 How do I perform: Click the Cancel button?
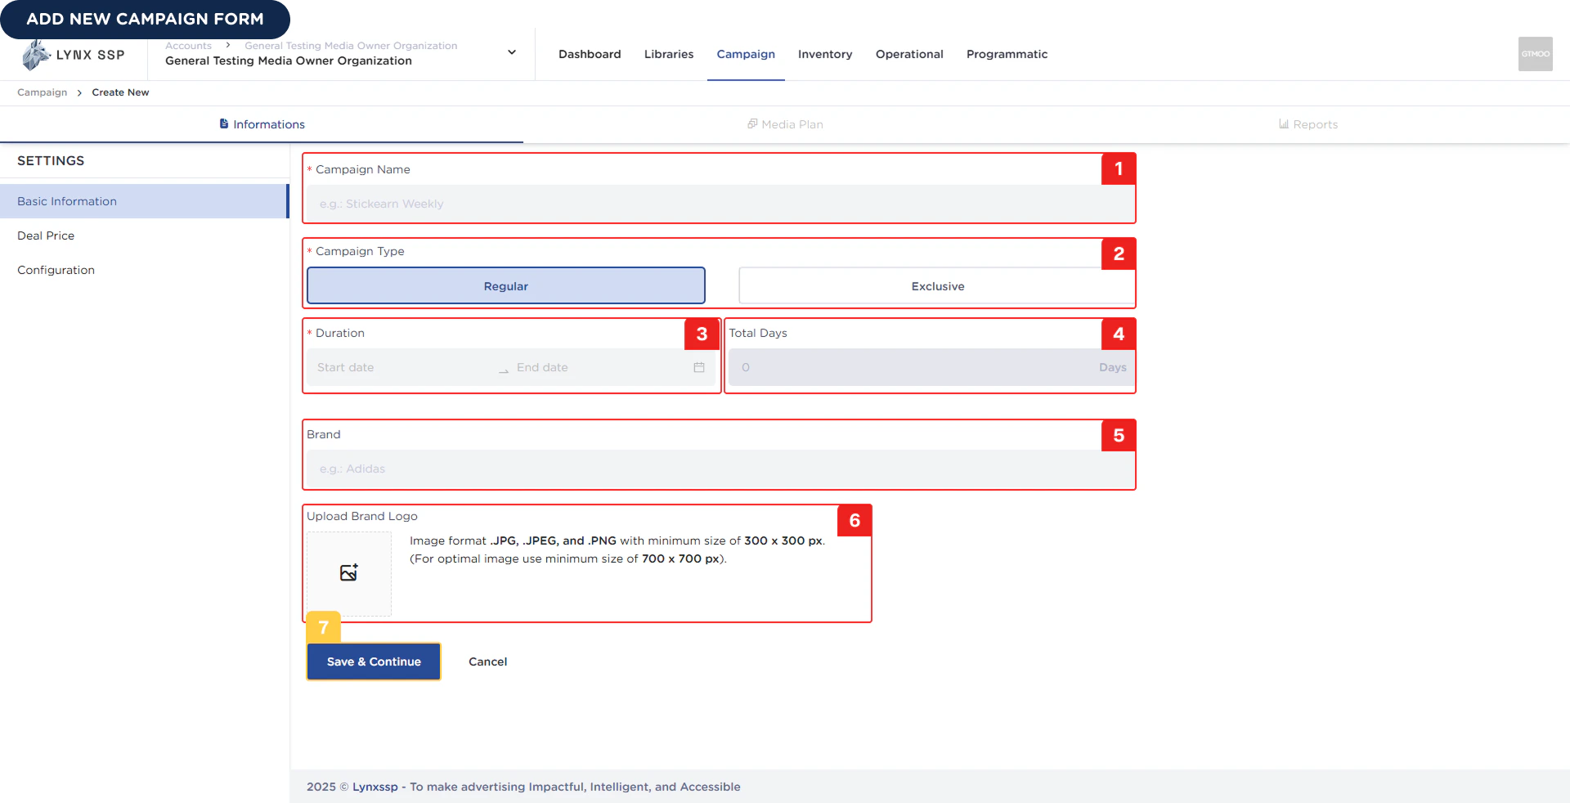[487, 662]
